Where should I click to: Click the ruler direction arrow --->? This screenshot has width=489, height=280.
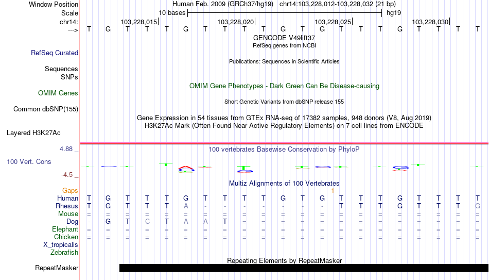point(73,30)
